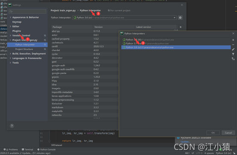Viewport: 237px width, 155px height.
Task: Expand Version Control settings section
Action: (x=10, y=35)
